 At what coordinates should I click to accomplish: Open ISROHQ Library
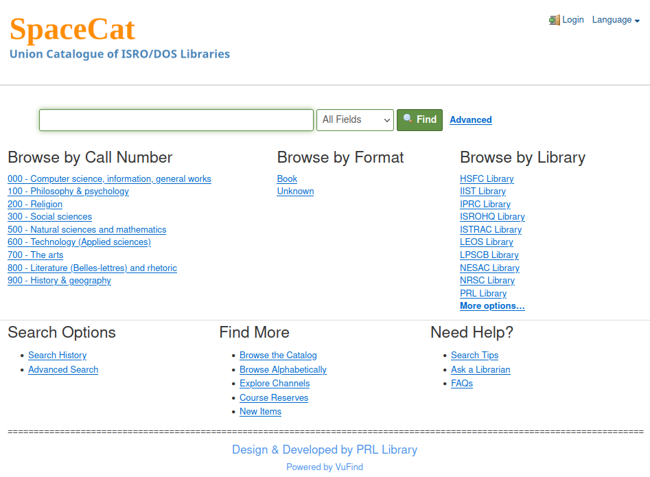[x=492, y=216]
